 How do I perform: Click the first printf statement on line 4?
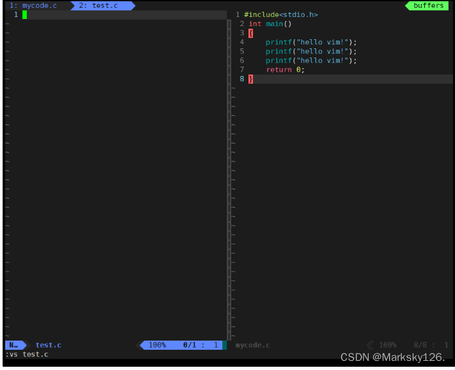coord(311,42)
